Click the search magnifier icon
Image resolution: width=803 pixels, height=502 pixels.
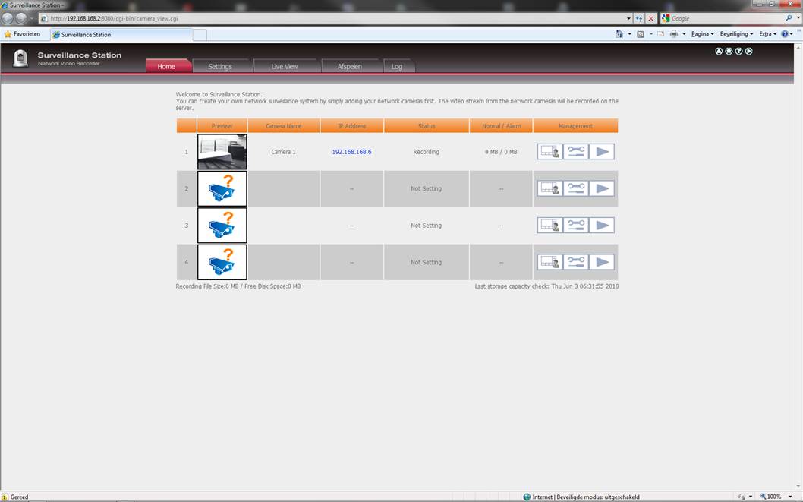pos(789,18)
